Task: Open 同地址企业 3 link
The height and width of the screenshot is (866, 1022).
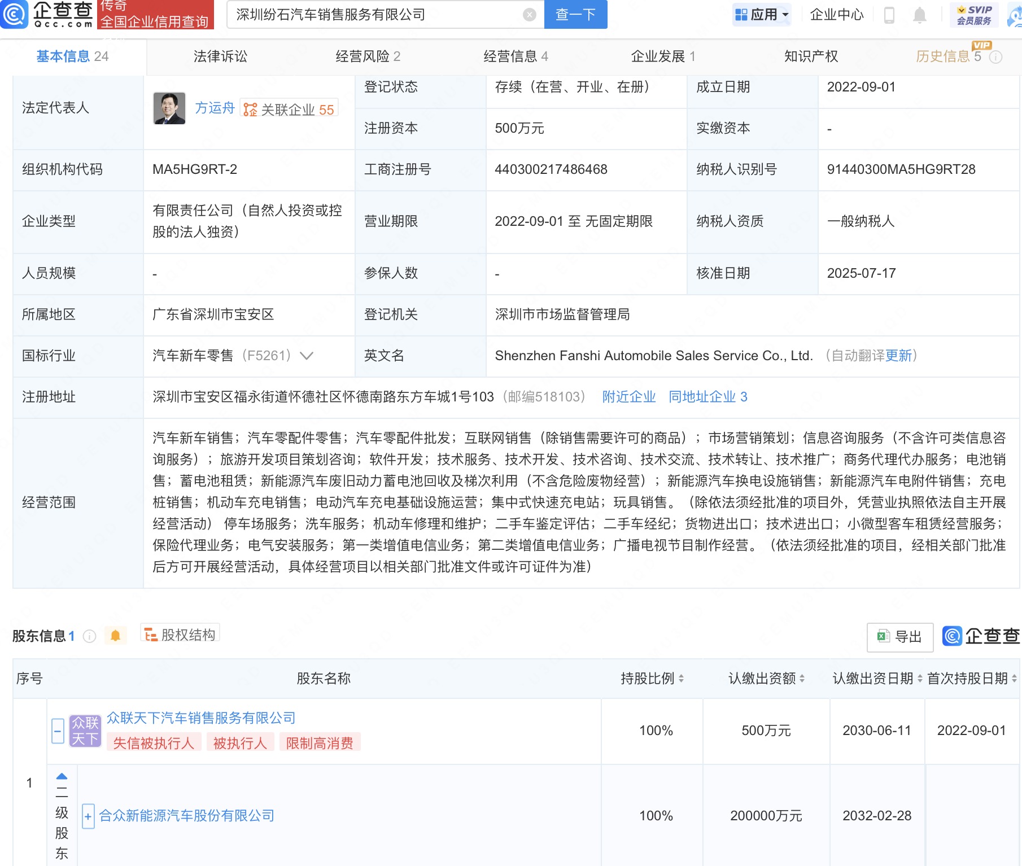Action: pos(708,397)
